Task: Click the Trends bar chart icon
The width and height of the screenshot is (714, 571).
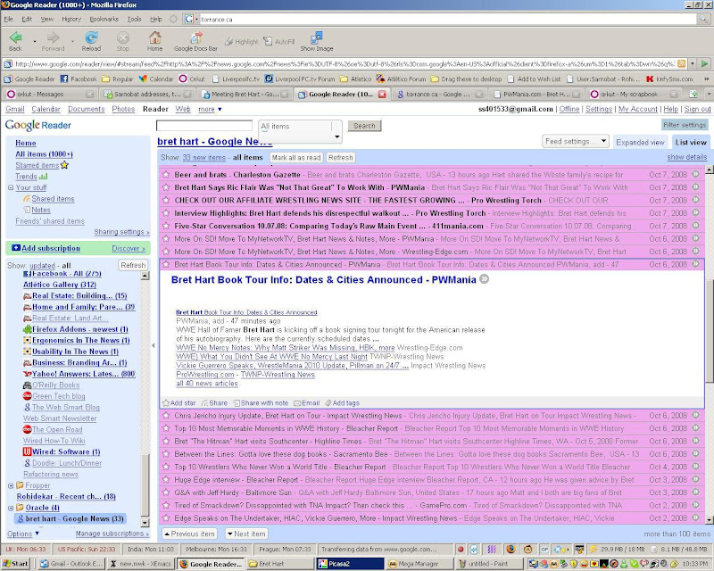Action: click(43, 177)
